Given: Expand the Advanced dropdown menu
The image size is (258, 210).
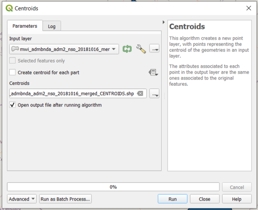Looking at the screenshot, I should (22, 199).
